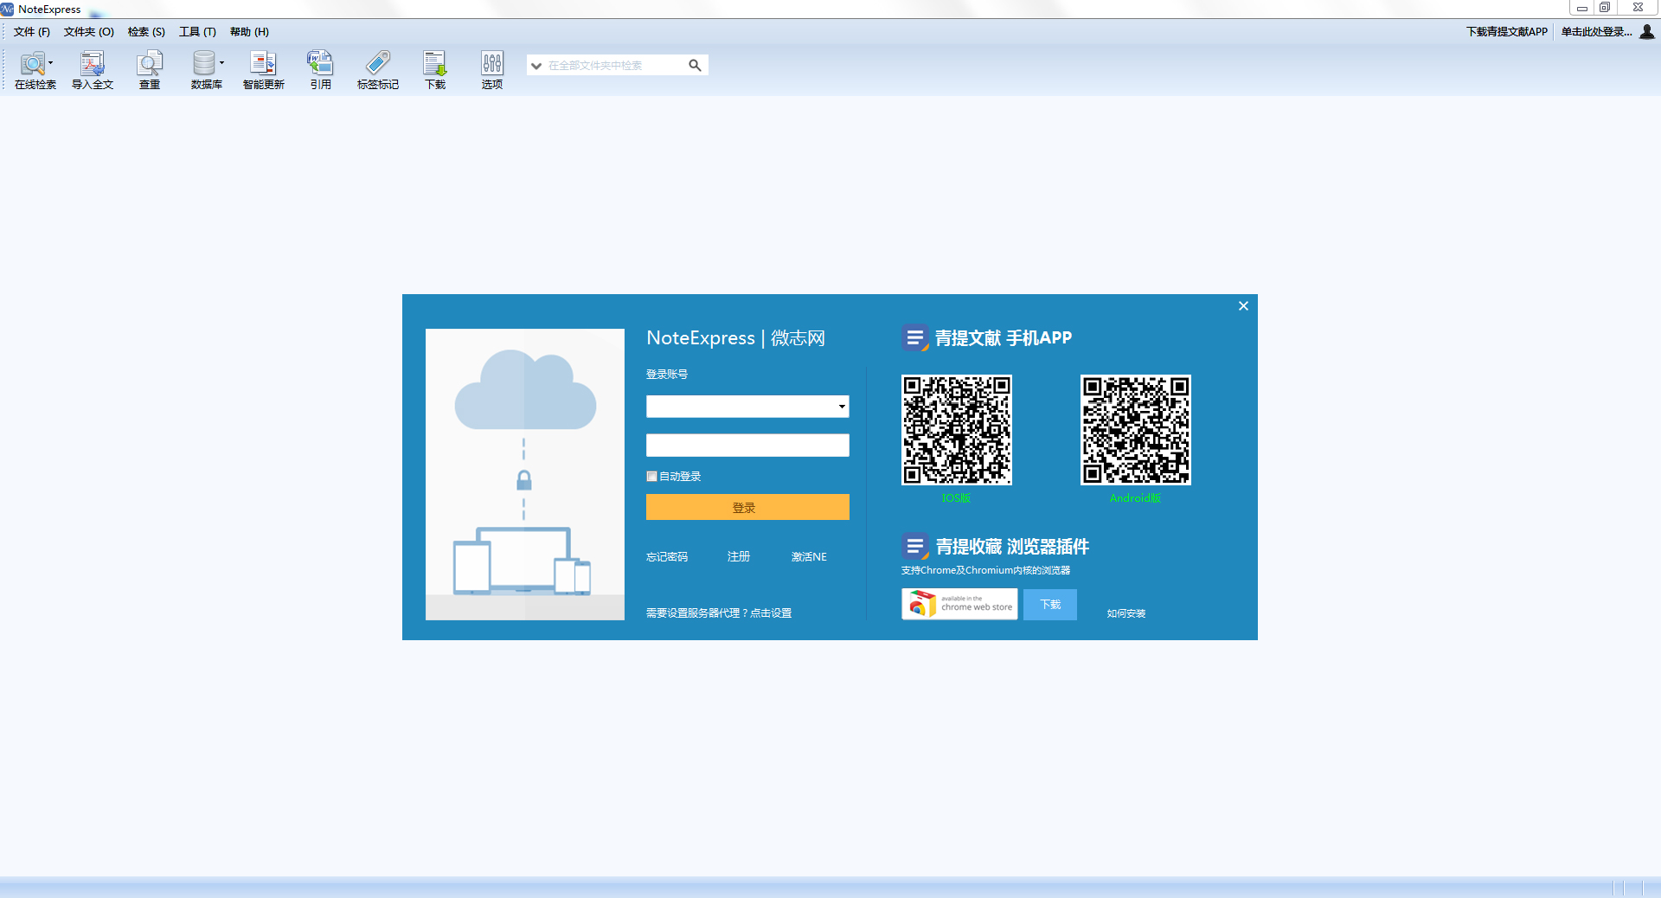This screenshot has width=1661, height=898.
Task: Click the Android版 label
Action: [x=1136, y=498]
